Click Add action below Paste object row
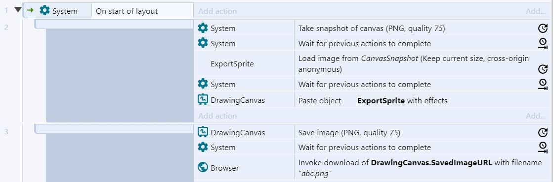Viewport: 553px width, 182px height. tap(217, 116)
